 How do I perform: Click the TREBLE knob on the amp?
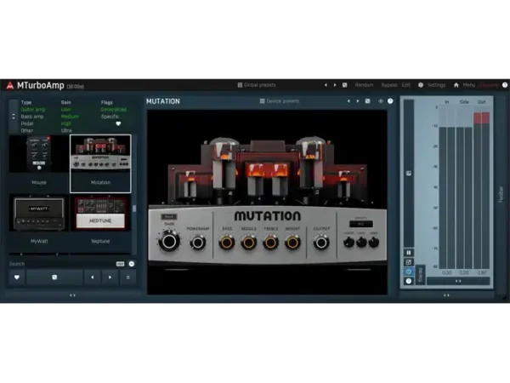[270, 243]
